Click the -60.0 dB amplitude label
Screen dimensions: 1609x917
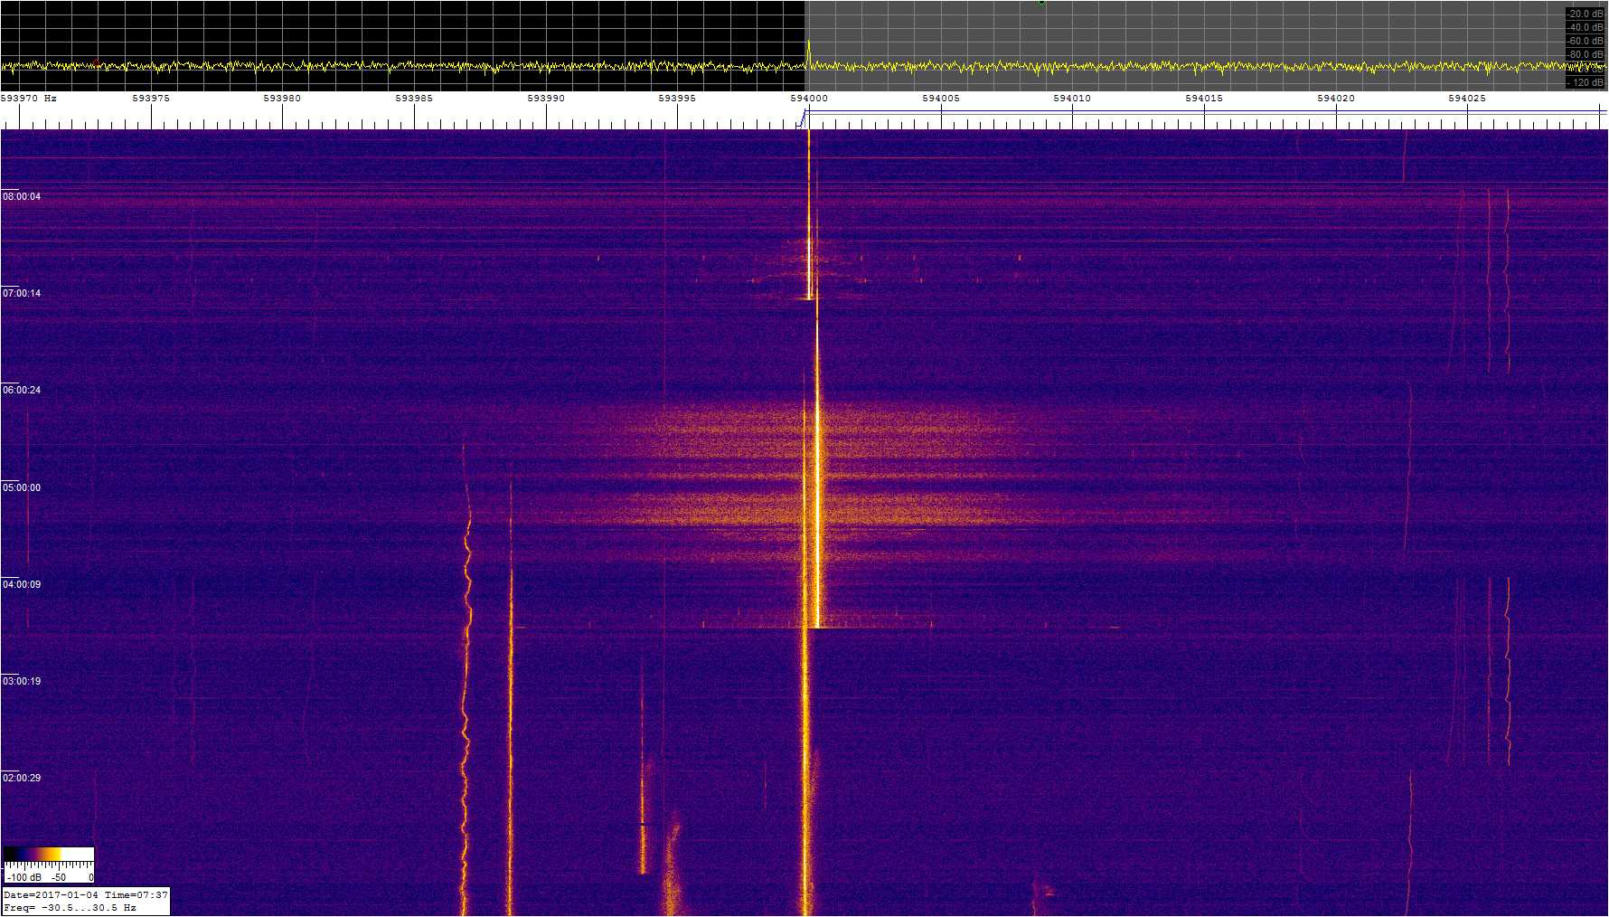pos(1585,41)
